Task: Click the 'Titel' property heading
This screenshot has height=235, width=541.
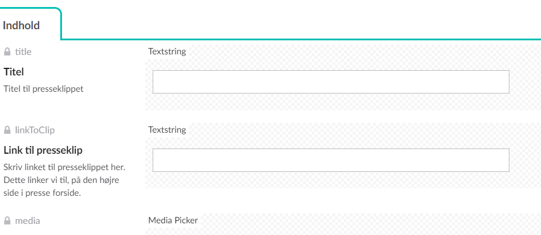Action: tap(14, 72)
